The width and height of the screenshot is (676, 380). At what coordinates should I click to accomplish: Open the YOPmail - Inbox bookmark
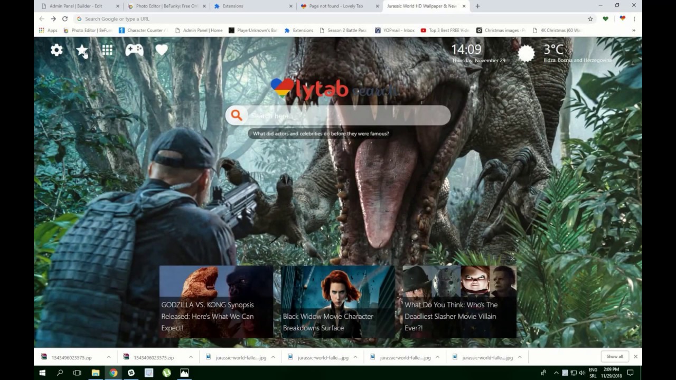[395, 30]
